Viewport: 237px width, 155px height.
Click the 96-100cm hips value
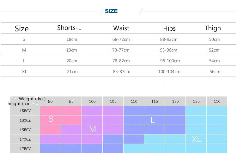170,61
